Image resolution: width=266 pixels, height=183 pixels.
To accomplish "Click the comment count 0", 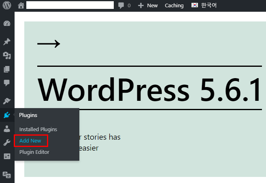I will 129,6.
